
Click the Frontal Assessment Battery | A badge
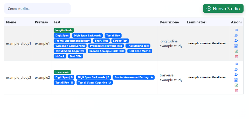coord(134,77)
